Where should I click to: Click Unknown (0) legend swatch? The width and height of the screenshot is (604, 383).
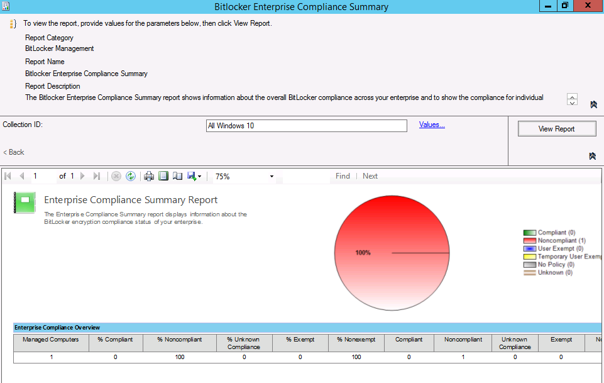tap(529, 273)
